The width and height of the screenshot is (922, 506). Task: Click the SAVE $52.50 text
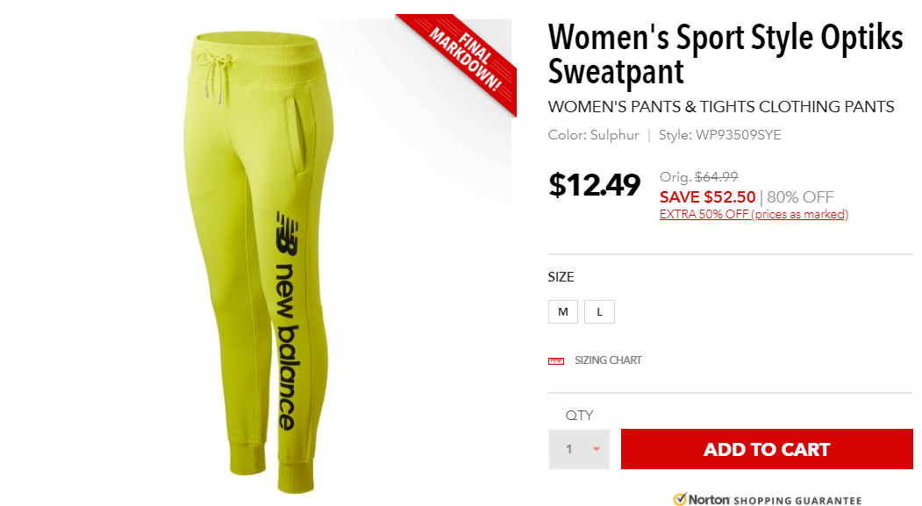[707, 197]
